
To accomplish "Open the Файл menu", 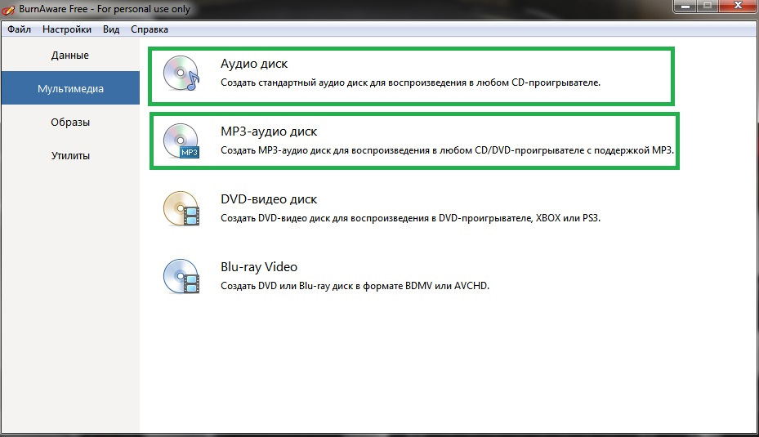I will [x=20, y=29].
